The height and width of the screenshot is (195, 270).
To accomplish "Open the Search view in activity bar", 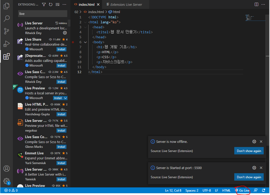I will click(7, 18).
